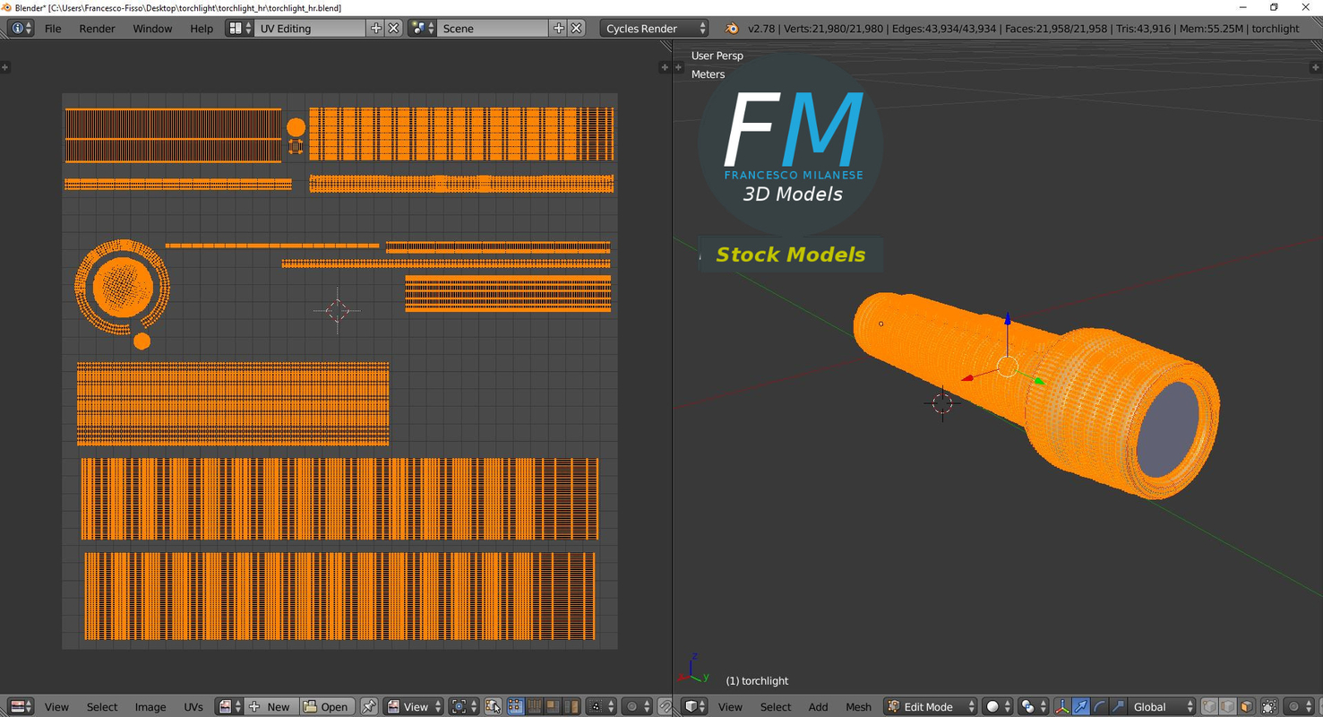Toggle UV sync selection with mesh
Image resolution: width=1323 pixels, height=717 pixels.
pos(493,707)
